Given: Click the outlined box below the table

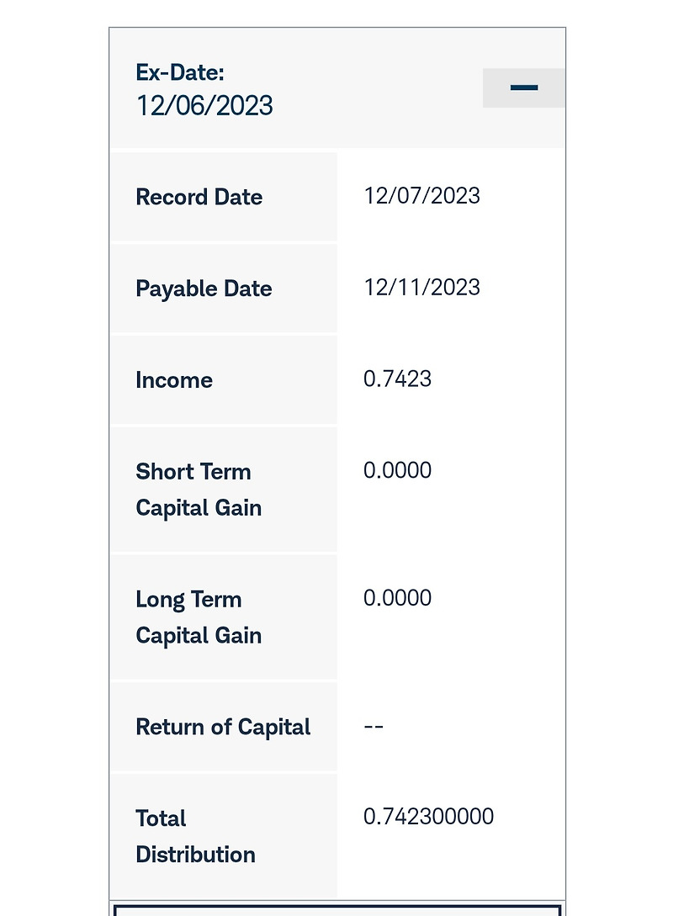Looking at the screenshot, I should click(336, 910).
